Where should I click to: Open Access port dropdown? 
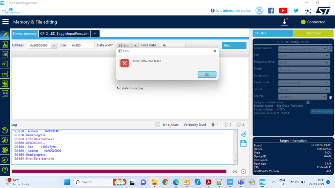[x=304, y=76]
